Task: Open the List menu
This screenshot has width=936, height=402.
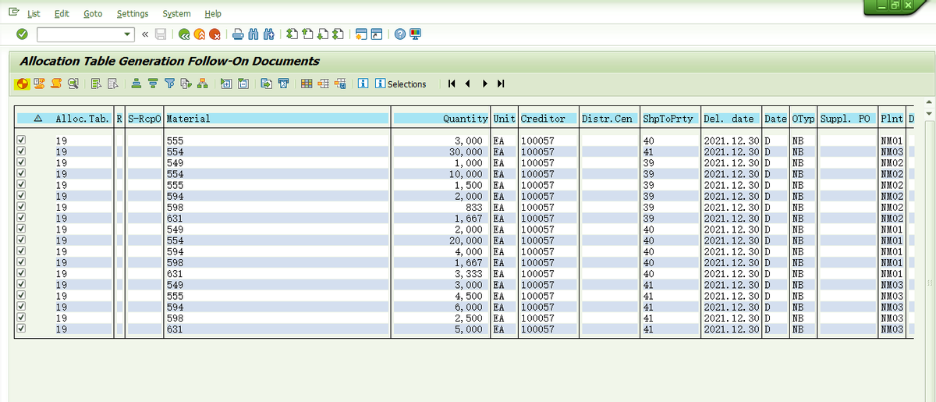Action: pyautogui.click(x=34, y=13)
